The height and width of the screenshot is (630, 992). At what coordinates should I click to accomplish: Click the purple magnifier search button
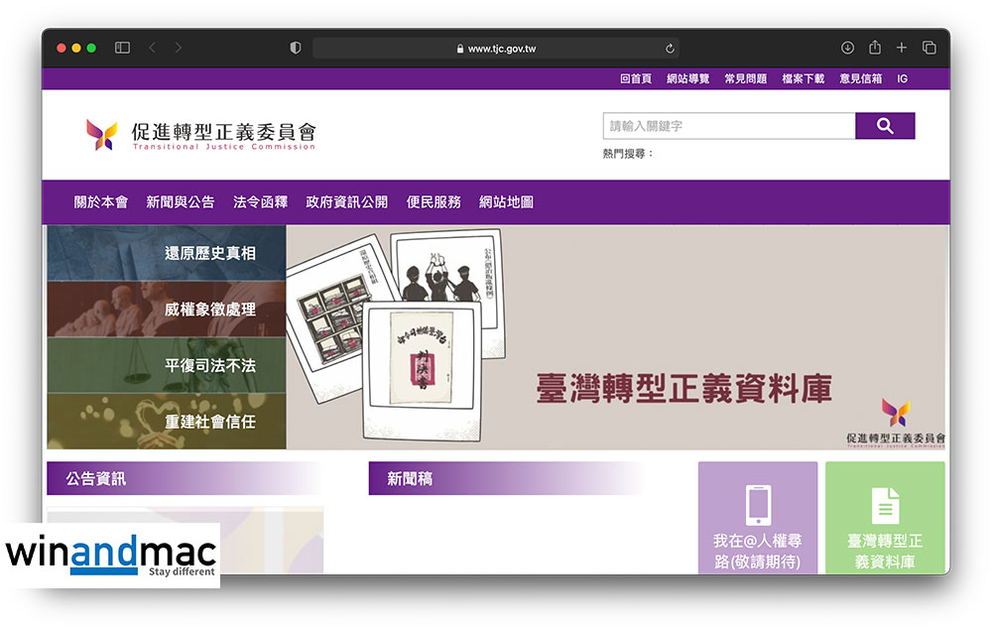[x=885, y=126]
